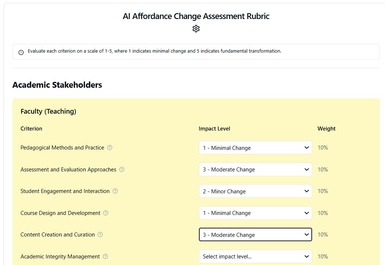Click the 10% weight for Academic Integrity Management

(x=323, y=257)
